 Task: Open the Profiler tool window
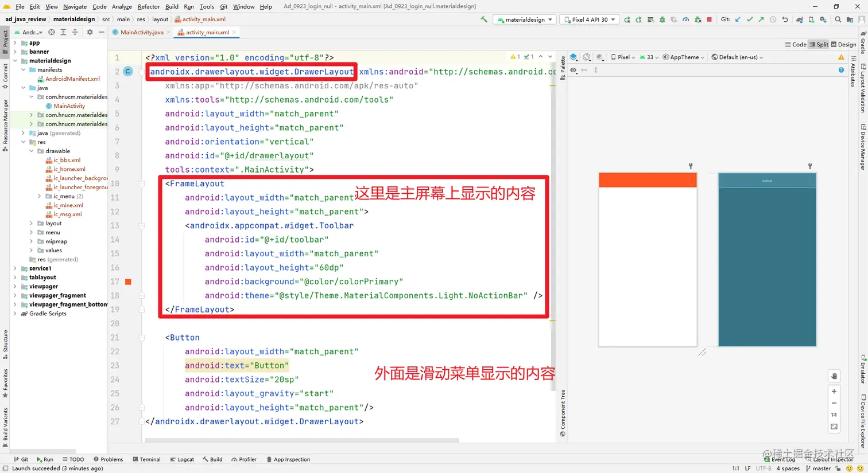click(244, 459)
